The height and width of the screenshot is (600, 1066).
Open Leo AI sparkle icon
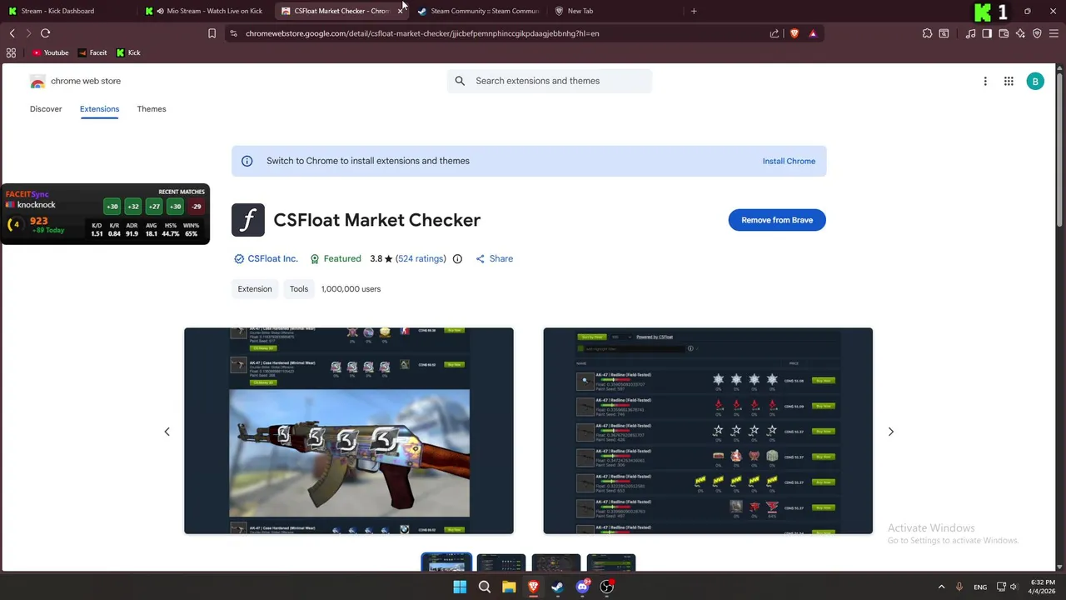click(1020, 33)
